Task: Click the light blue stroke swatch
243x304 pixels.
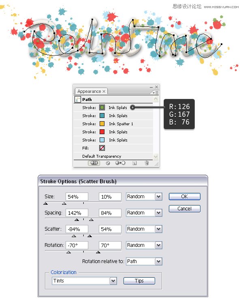Action: click(102, 140)
